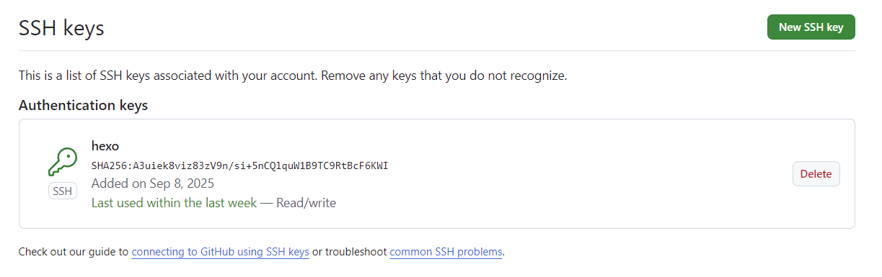Click the 'Check out our guide to' text
This screenshot has height=277, width=882.
click(x=73, y=252)
